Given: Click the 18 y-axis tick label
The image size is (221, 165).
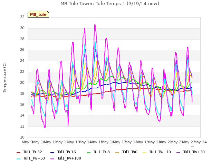Looking at the screenshot, I should click(22, 93).
